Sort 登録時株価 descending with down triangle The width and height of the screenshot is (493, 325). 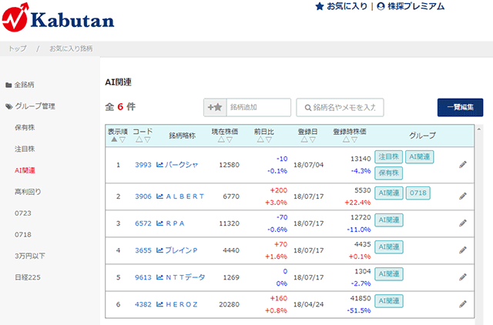354,139
